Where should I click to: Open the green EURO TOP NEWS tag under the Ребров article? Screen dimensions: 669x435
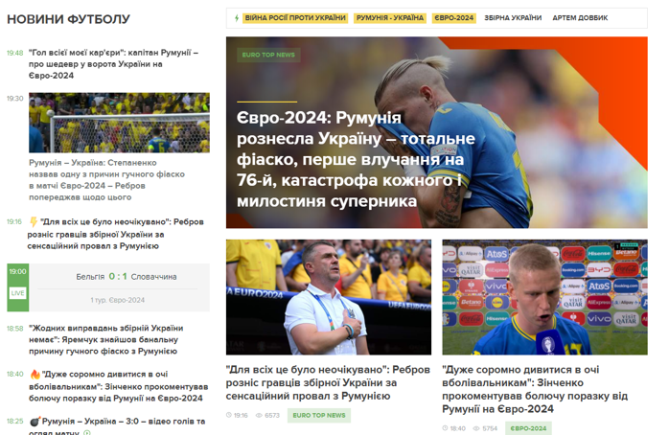click(319, 415)
